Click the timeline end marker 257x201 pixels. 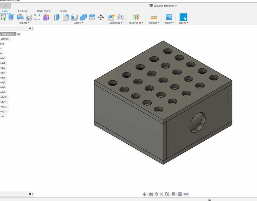209,200
